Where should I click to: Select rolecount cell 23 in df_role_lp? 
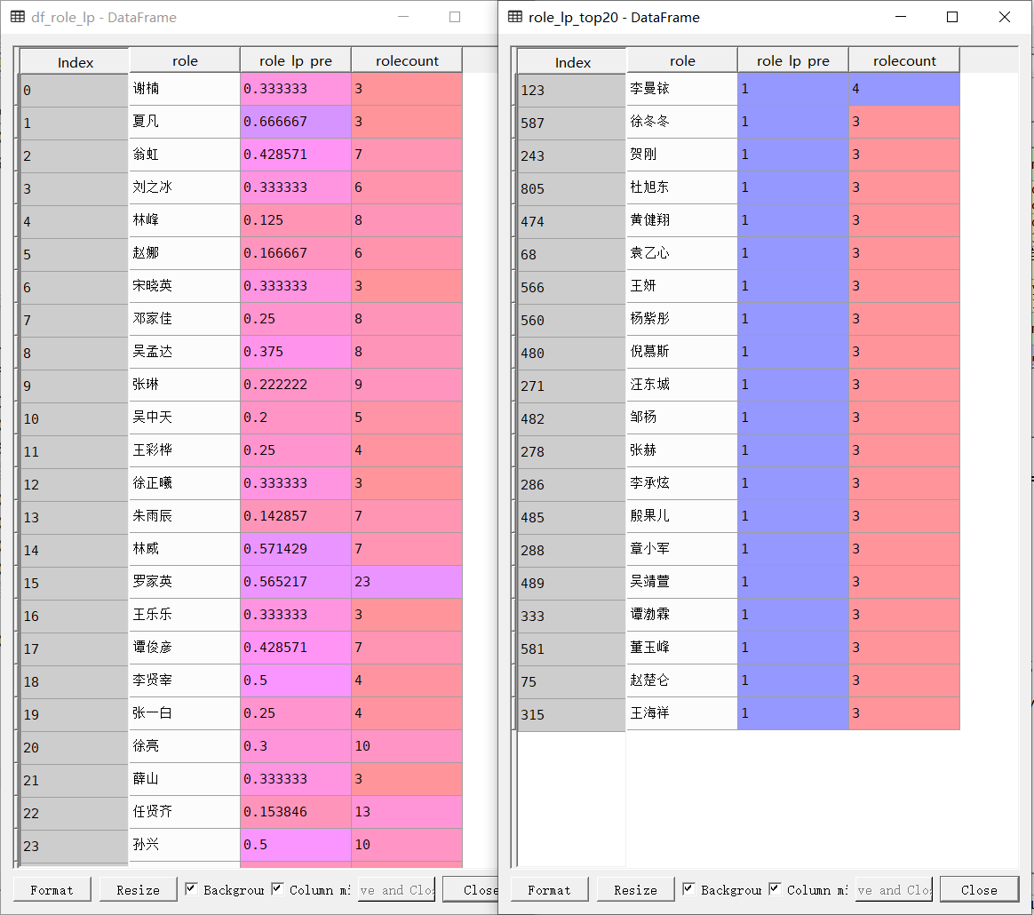pyautogui.click(x=407, y=582)
